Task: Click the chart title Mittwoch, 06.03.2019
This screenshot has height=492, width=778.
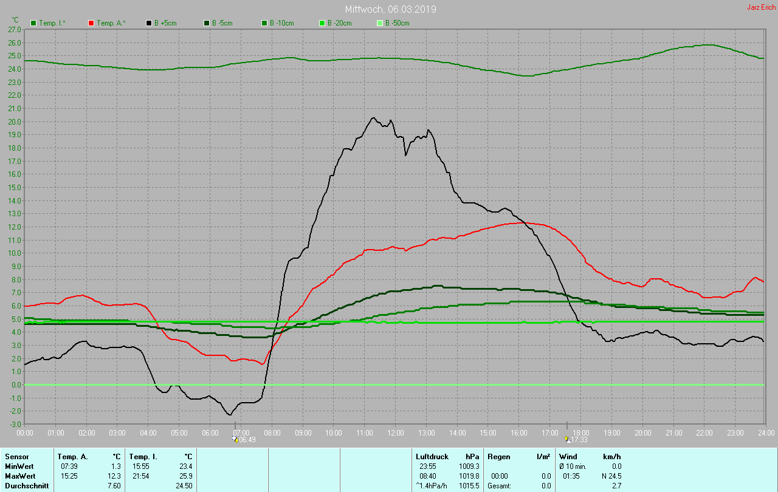Action: (390, 10)
